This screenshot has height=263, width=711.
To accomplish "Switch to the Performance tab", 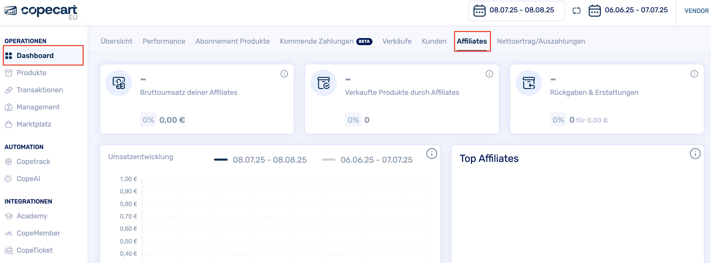I will pyautogui.click(x=164, y=41).
